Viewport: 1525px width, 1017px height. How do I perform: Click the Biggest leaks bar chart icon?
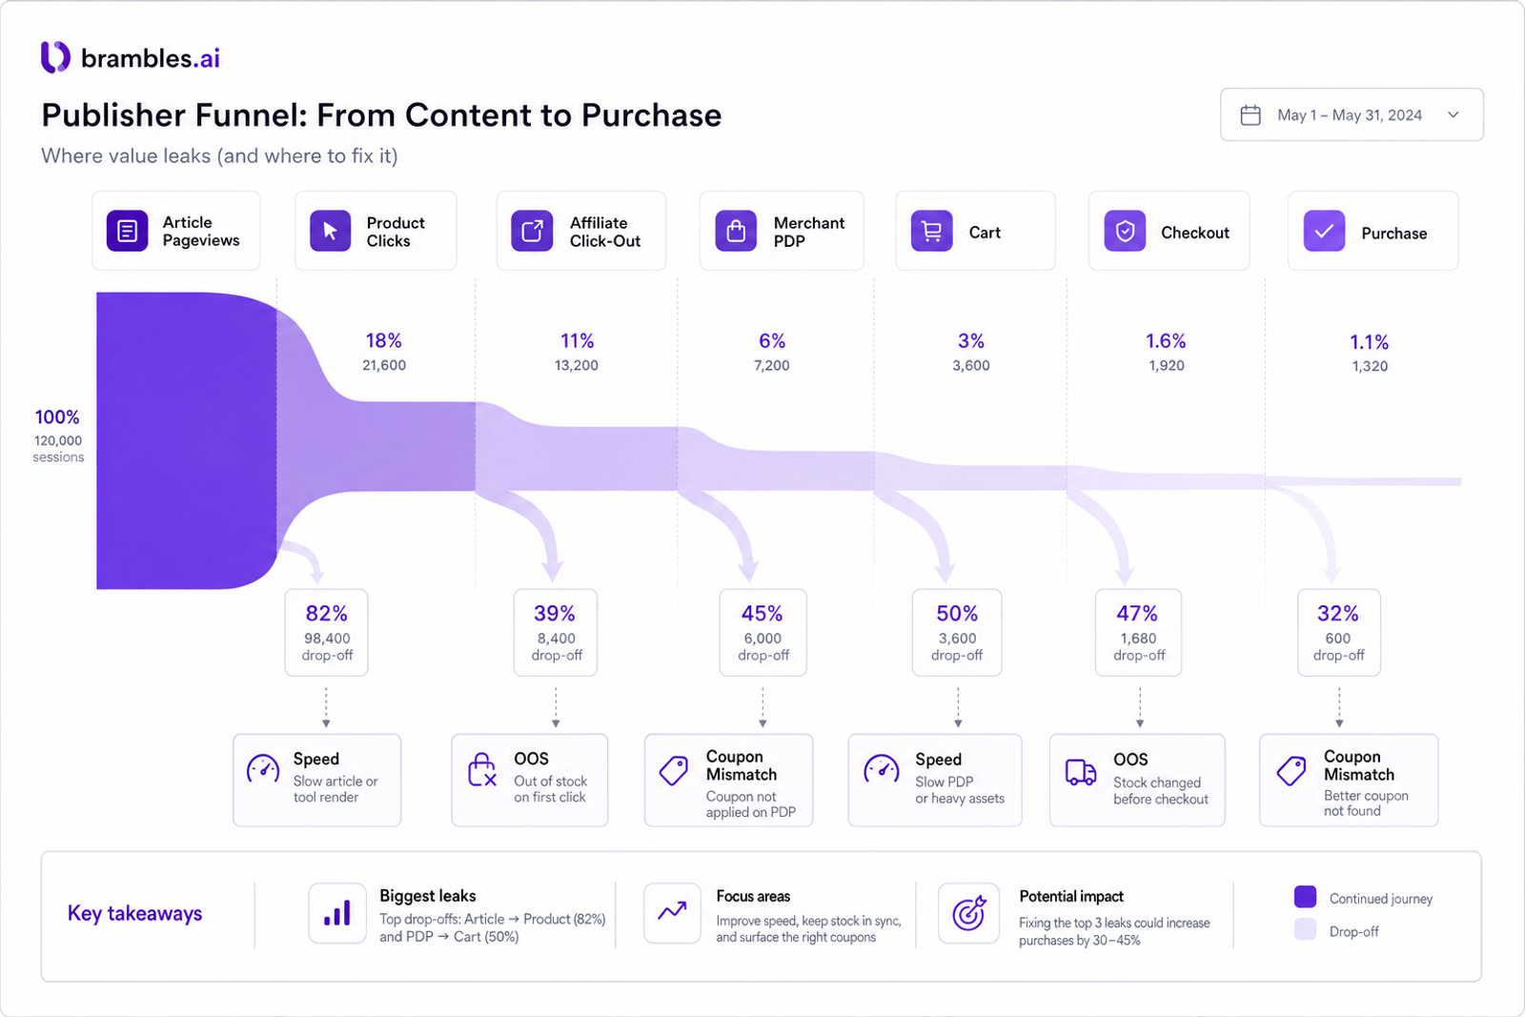[337, 913]
